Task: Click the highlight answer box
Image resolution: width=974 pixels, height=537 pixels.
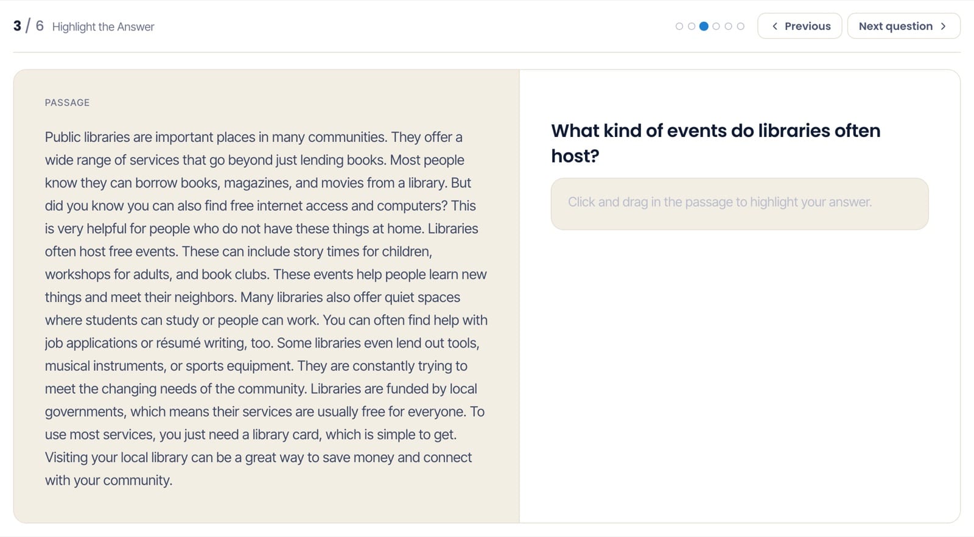Action: click(x=740, y=203)
